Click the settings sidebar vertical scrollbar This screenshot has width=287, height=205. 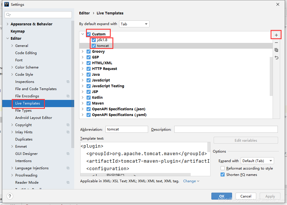click(72, 84)
